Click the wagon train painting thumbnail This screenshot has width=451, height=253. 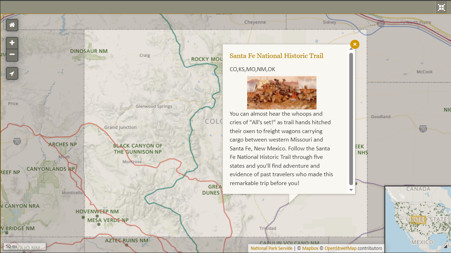click(x=282, y=93)
